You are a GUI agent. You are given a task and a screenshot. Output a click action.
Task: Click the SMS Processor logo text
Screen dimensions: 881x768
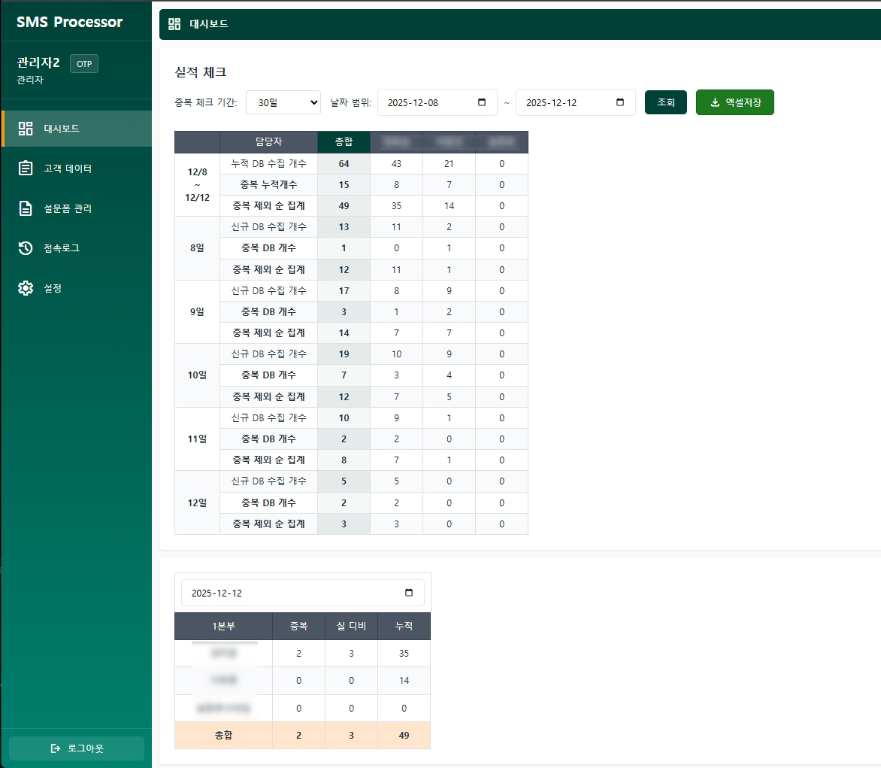(68, 23)
